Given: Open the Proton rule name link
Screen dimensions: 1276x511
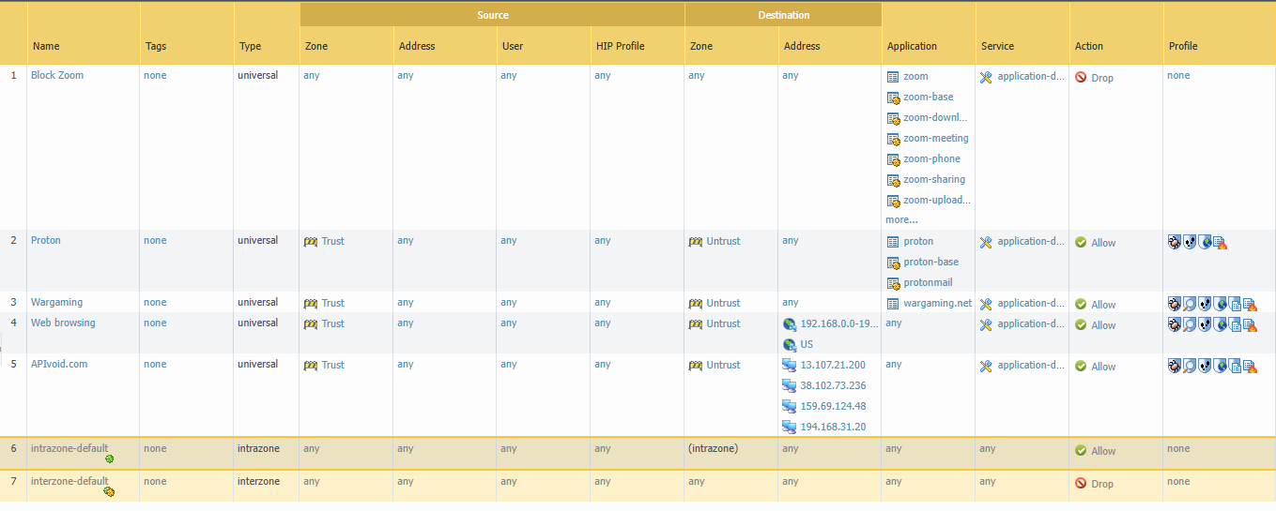Looking at the screenshot, I should pos(46,240).
